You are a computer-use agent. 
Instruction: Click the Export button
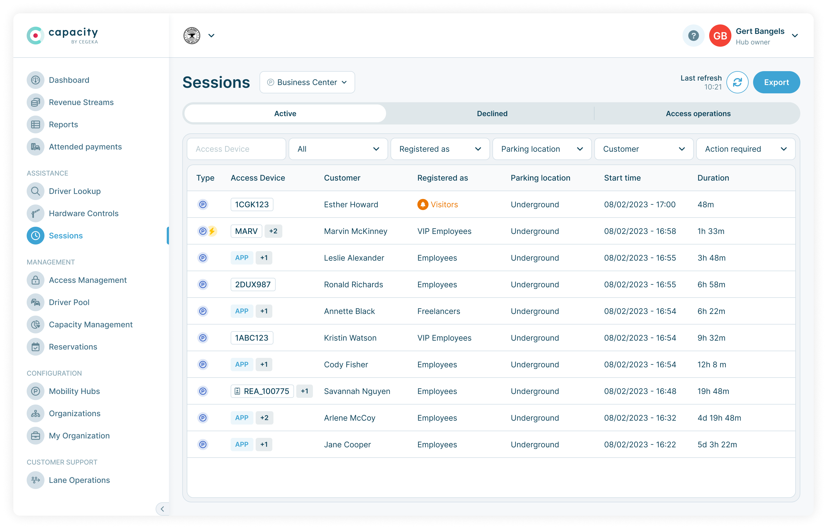(x=776, y=83)
